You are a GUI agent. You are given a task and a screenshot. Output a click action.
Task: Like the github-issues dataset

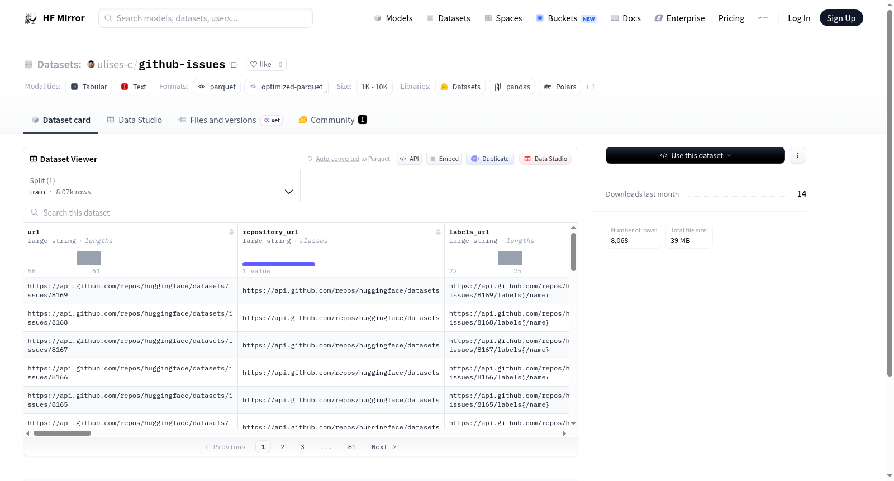point(260,64)
